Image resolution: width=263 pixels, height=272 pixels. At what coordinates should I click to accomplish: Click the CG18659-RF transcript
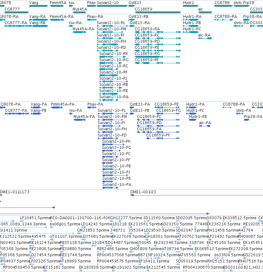click(157, 63)
